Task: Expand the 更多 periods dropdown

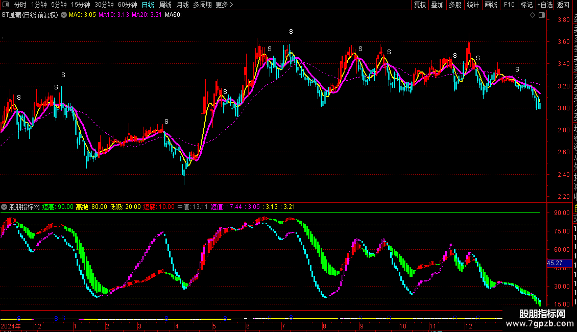Action: tap(224, 5)
